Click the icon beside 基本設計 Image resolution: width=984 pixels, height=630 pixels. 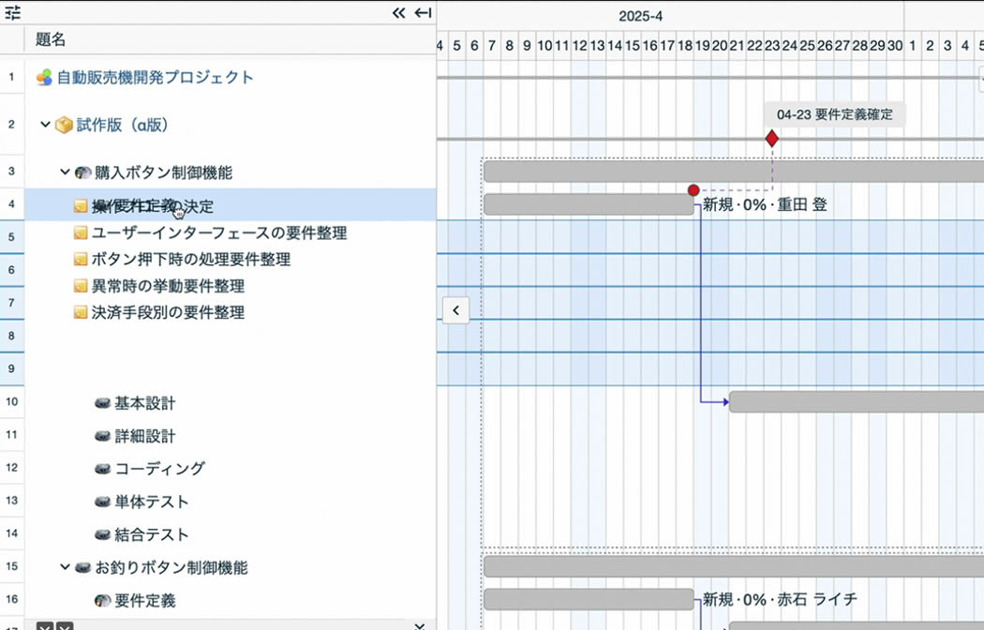point(102,403)
